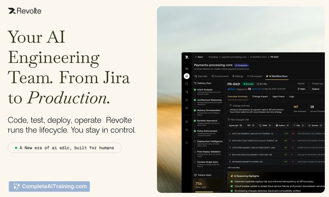Click the 28 services stat
The height and width of the screenshot is (197, 329).
point(317,109)
